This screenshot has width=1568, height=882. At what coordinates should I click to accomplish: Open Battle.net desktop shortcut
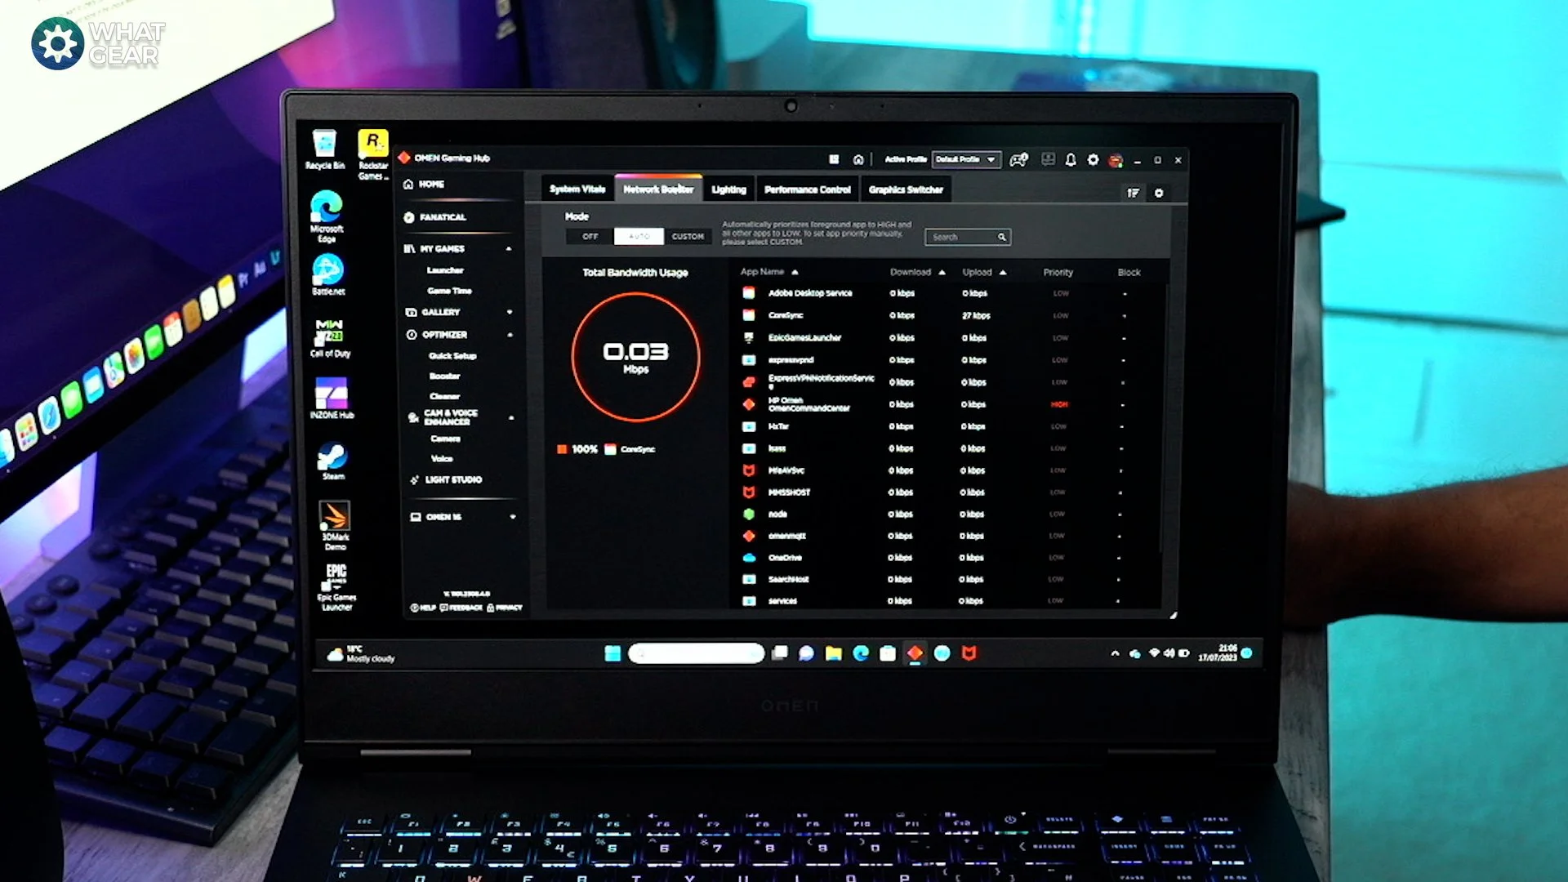[327, 274]
